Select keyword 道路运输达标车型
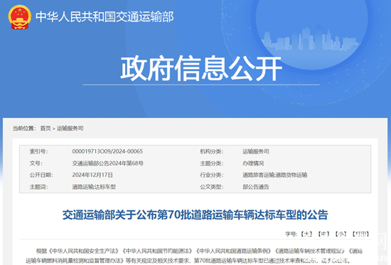Screen dimensions: 391x265 [x=94, y=187]
